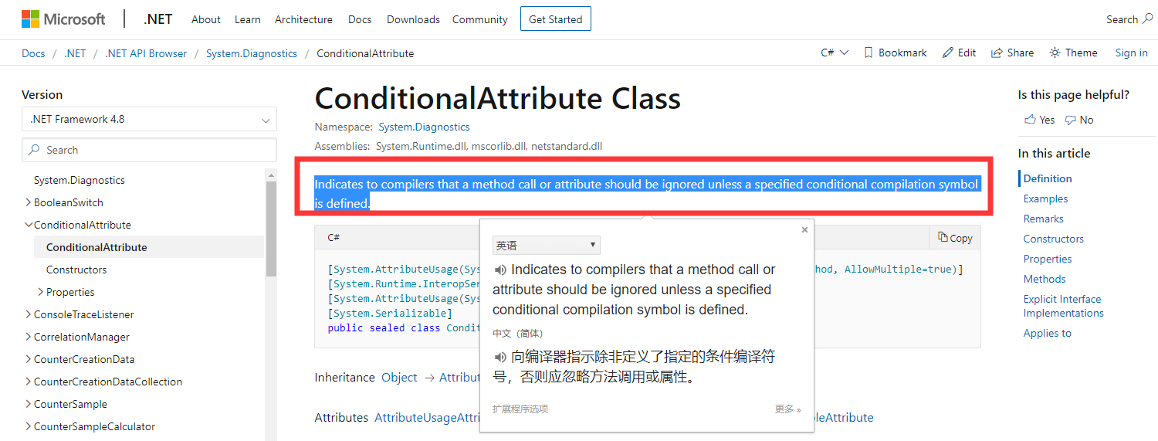Open the About menu
The height and width of the screenshot is (441, 1158).
coord(205,19)
